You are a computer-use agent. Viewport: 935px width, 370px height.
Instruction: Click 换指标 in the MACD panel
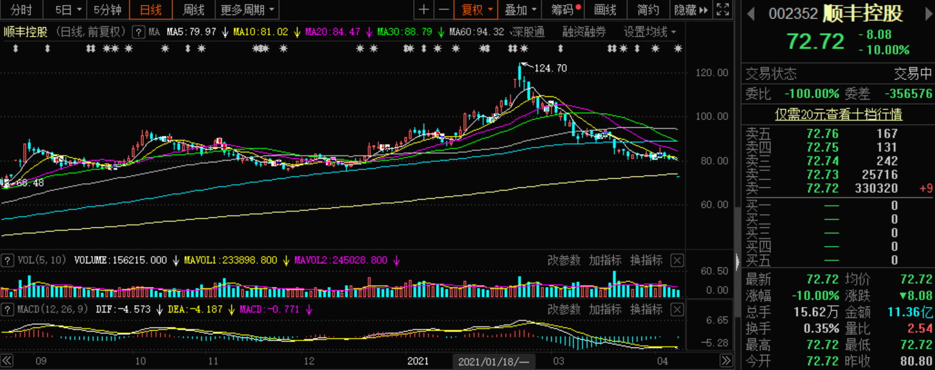pyautogui.click(x=646, y=310)
